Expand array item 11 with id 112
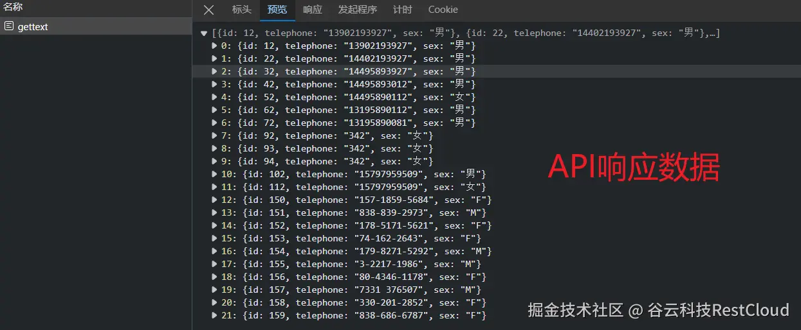801x330 pixels. (215, 187)
